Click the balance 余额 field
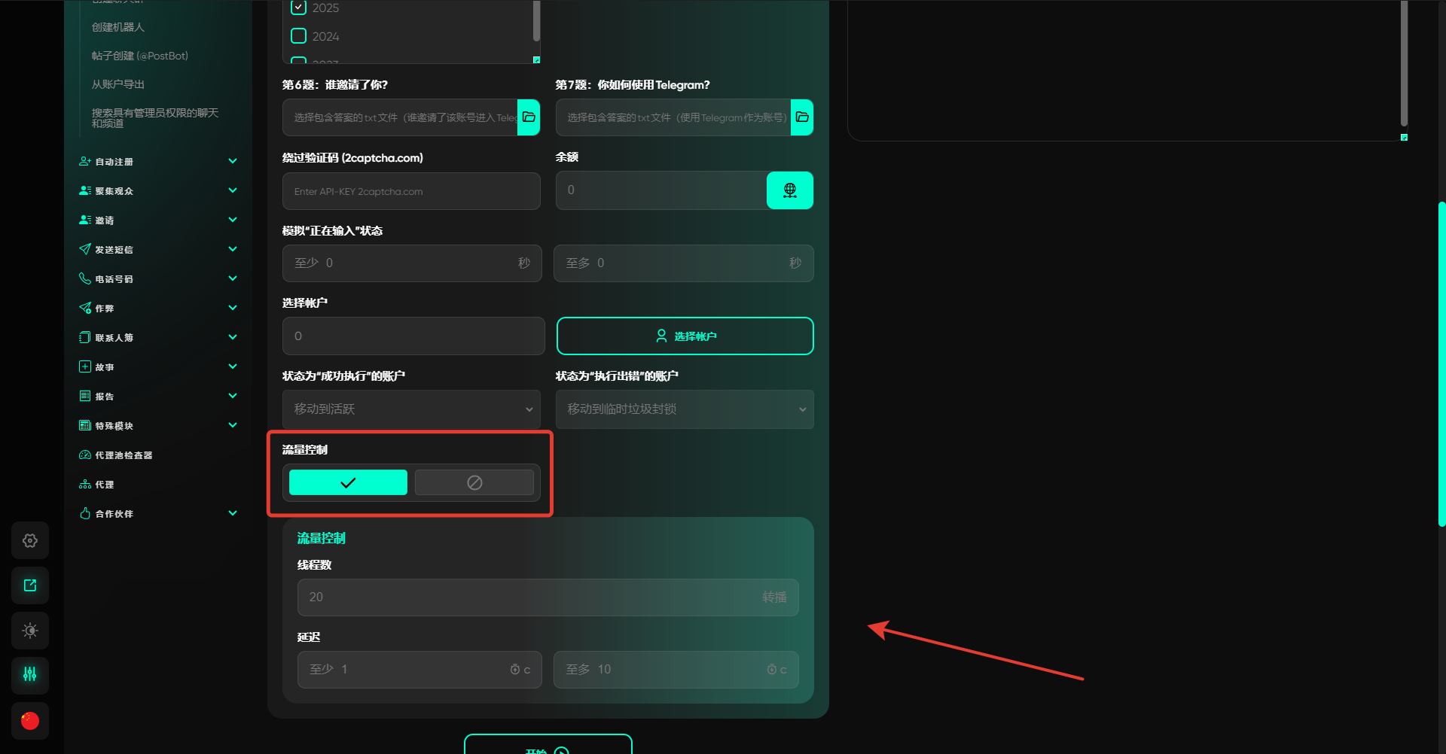This screenshot has height=754, width=1446. click(x=661, y=190)
